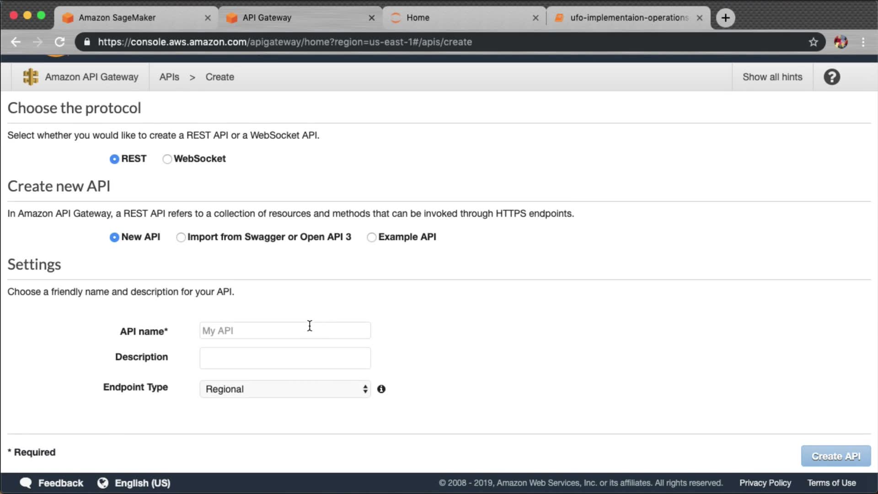Click the Amazon API Gateway logo icon
The height and width of the screenshot is (494, 878).
coord(31,77)
